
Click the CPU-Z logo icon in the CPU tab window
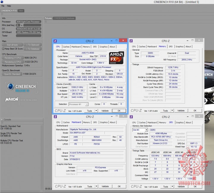(x=55, y=41)
